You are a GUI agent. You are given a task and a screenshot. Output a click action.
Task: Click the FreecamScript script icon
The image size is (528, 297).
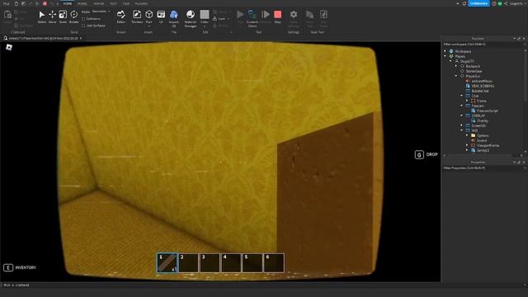pos(473,111)
